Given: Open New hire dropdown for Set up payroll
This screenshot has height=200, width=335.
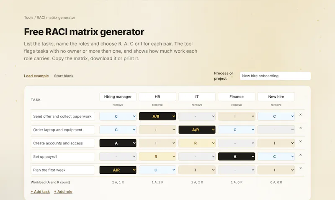Looking at the screenshot, I should click(x=276, y=157).
